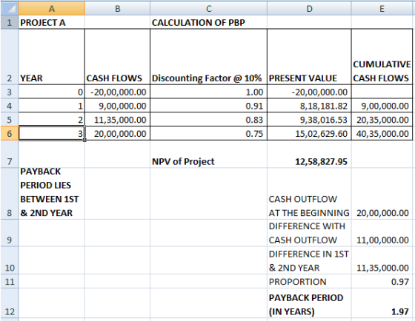Select highlighted row 6 header
415x321 pixels.
(x=9, y=133)
